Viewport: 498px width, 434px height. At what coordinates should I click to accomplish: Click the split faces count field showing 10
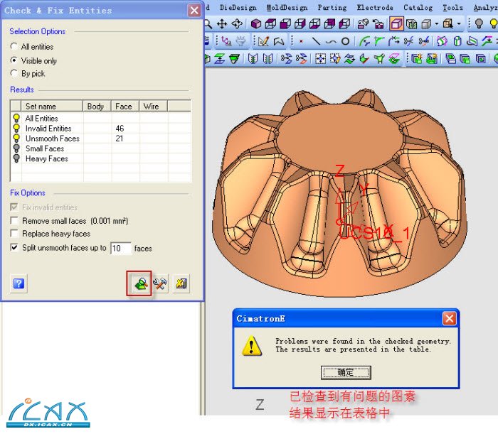(121, 248)
